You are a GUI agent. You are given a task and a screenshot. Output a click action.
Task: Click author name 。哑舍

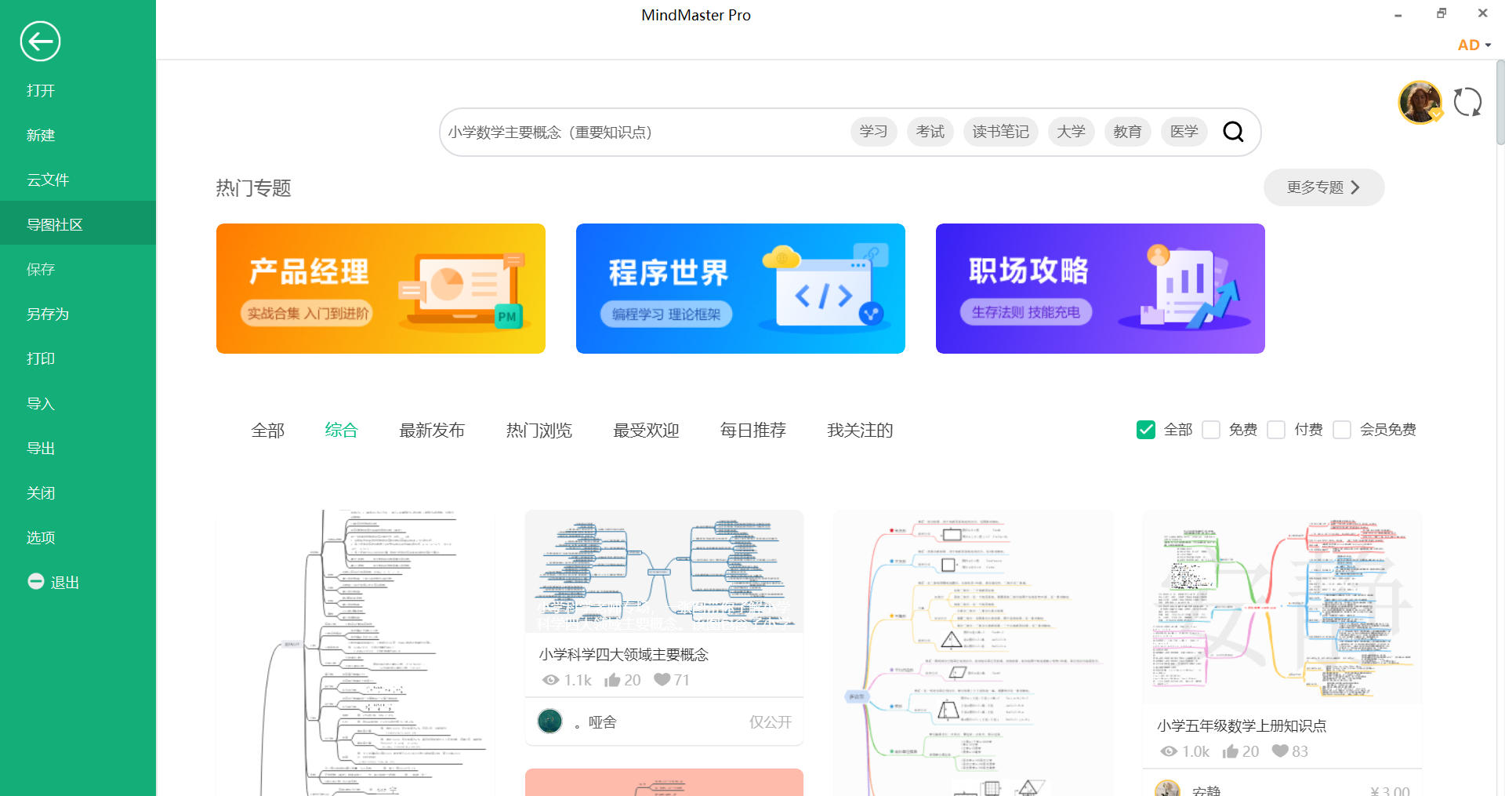(596, 721)
